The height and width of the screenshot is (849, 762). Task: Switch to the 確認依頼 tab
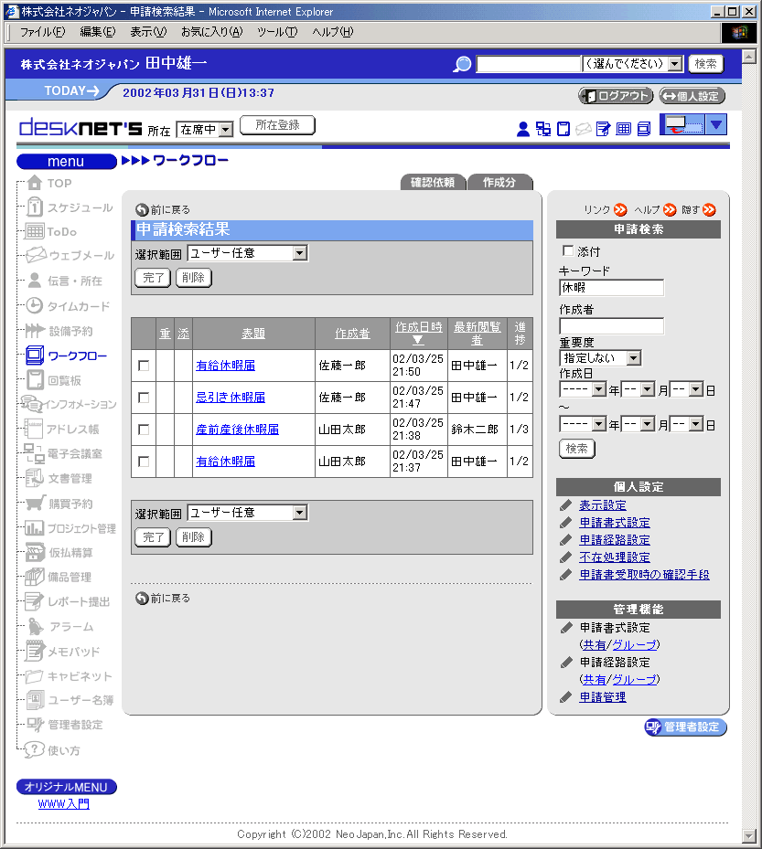click(433, 182)
